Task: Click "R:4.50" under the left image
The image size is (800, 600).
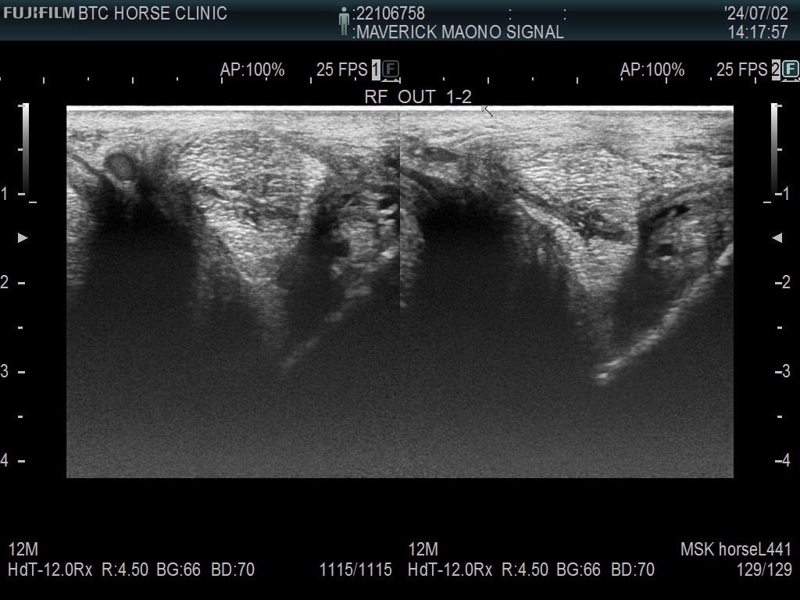Action: click(125, 570)
